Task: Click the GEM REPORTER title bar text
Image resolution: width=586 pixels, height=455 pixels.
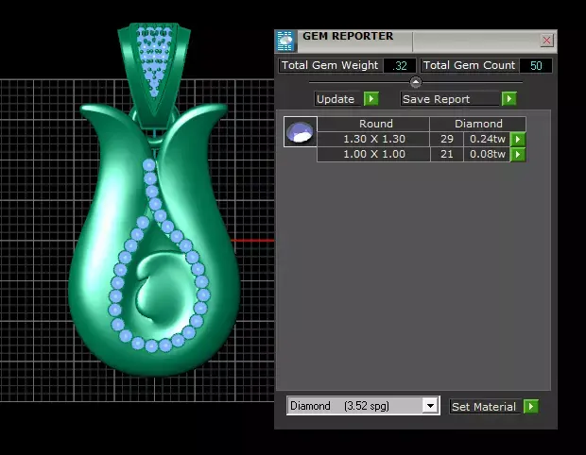Action: coord(348,36)
